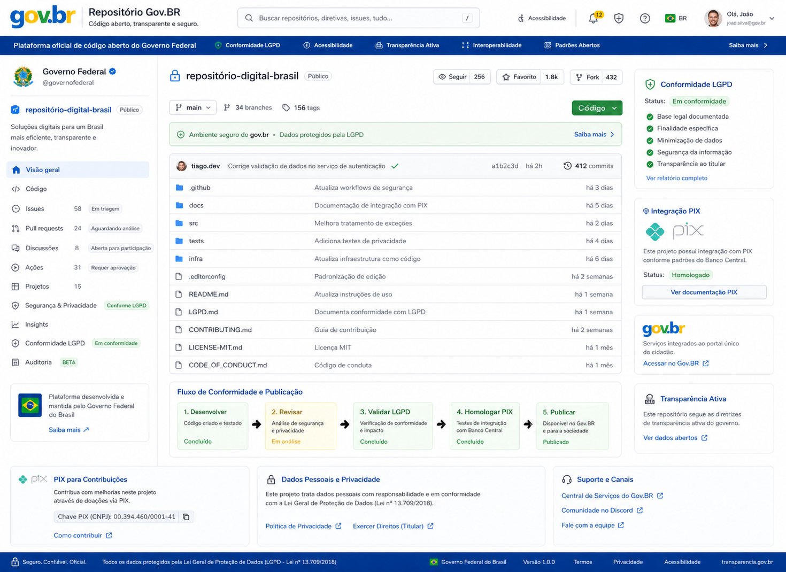Open Acessar no Gov.BR link

click(676, 364)
